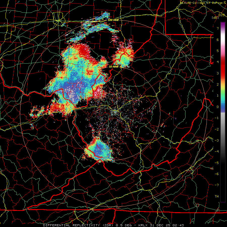Screen dimensions: 227x227
Task: Click the "-7" value on the scale
Action: [217, 185]
